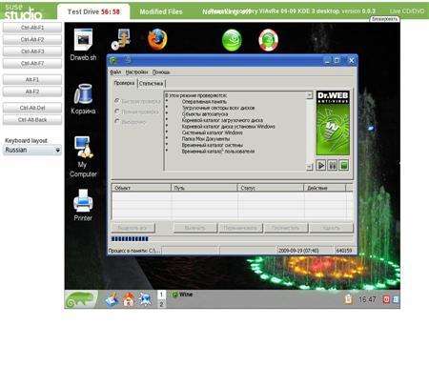This screenshot has height=366, width=429.
Task: Click the show desktop taskbar icon
Action: click(x=112, y=299)
